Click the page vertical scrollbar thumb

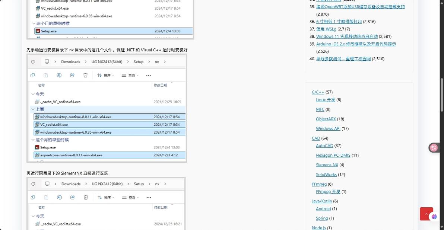pyautogui.click(x=441, y=94)
